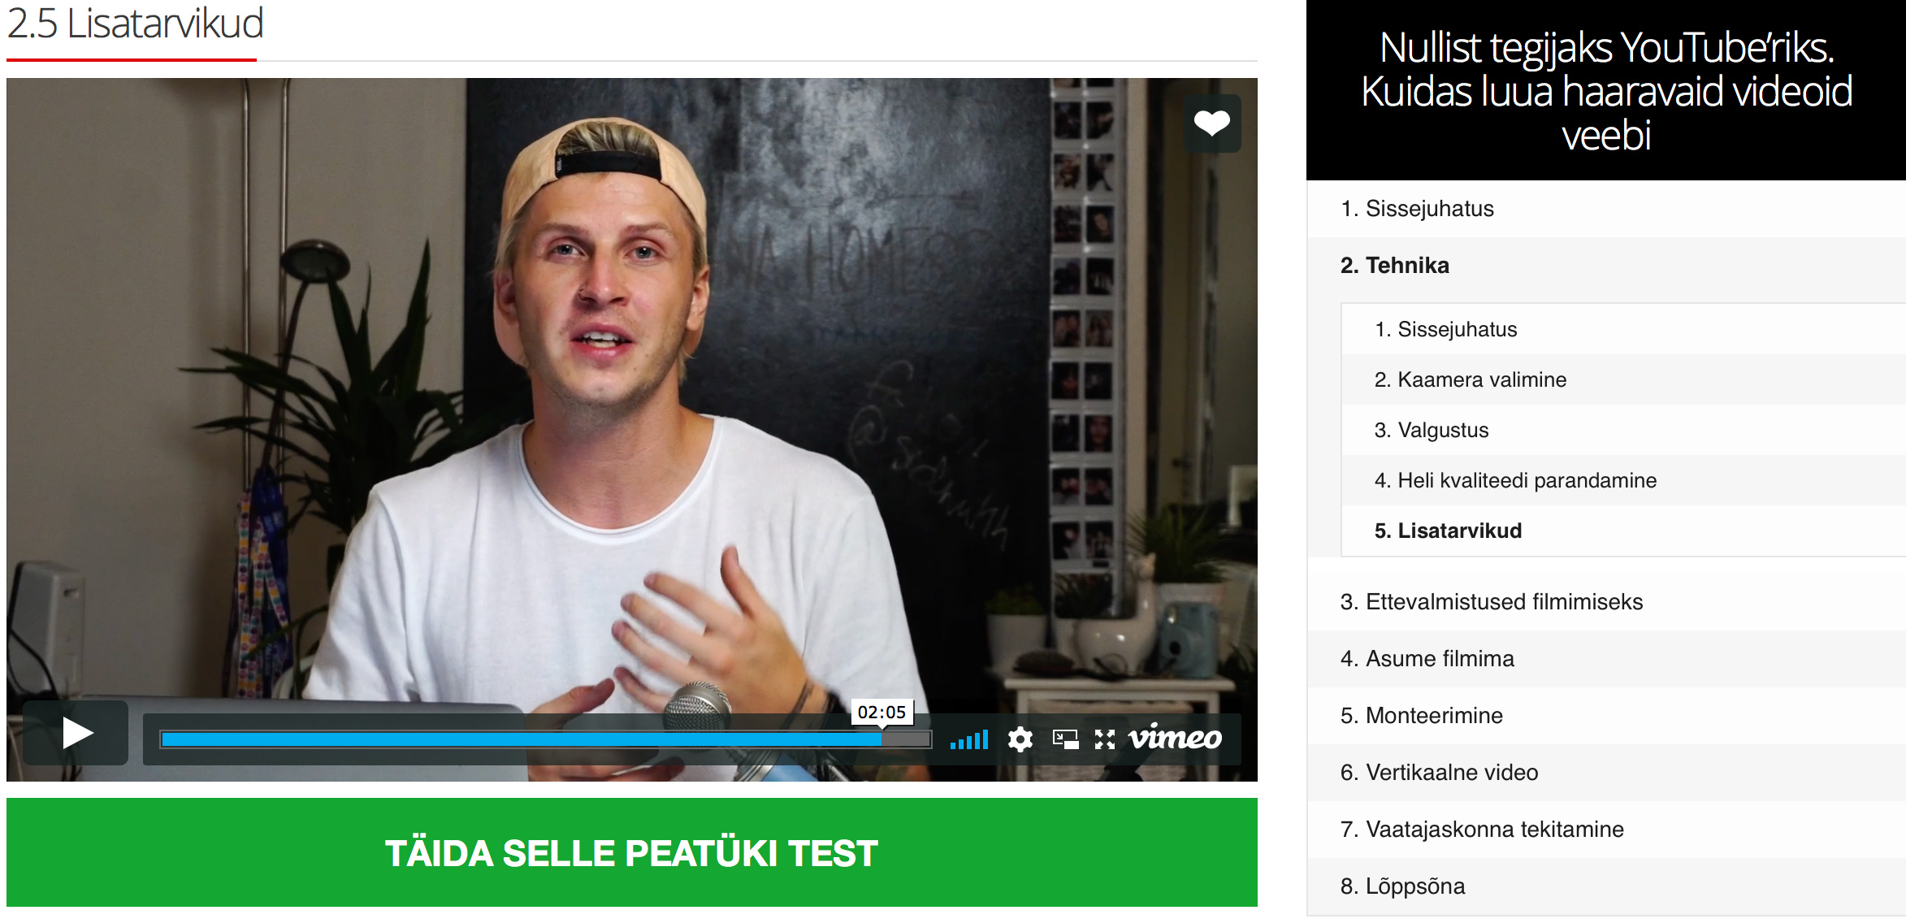The width and height of the screenshot is (1906, 923).
Task: Open sub-lesson 1. Sissejuhatus under Tehnika
Action: tap(1623, 329)
